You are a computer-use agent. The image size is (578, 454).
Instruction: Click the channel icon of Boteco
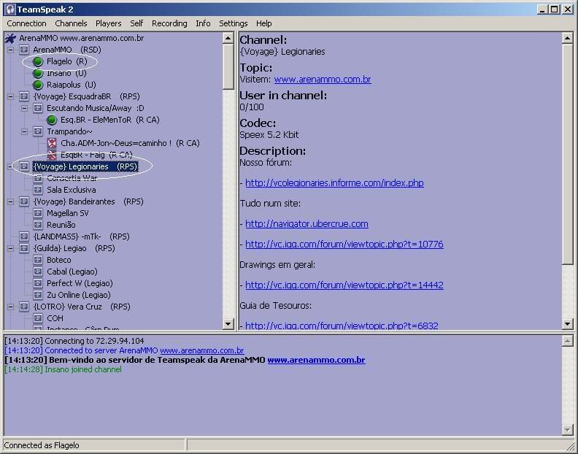(x=38, y=260)
